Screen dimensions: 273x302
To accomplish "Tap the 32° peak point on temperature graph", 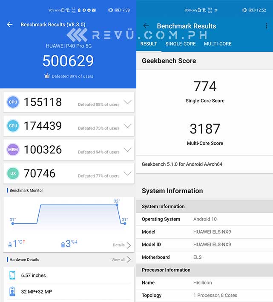I will (x=117, y=205).
